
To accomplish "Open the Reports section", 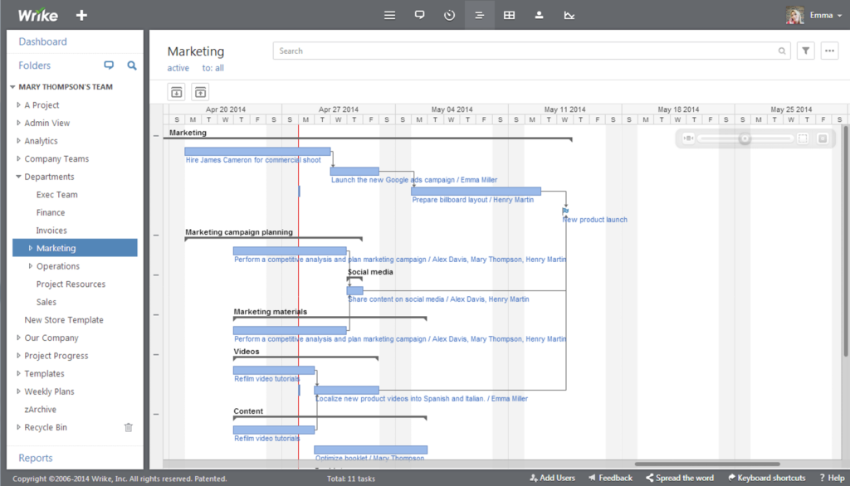I will point(35,458).
